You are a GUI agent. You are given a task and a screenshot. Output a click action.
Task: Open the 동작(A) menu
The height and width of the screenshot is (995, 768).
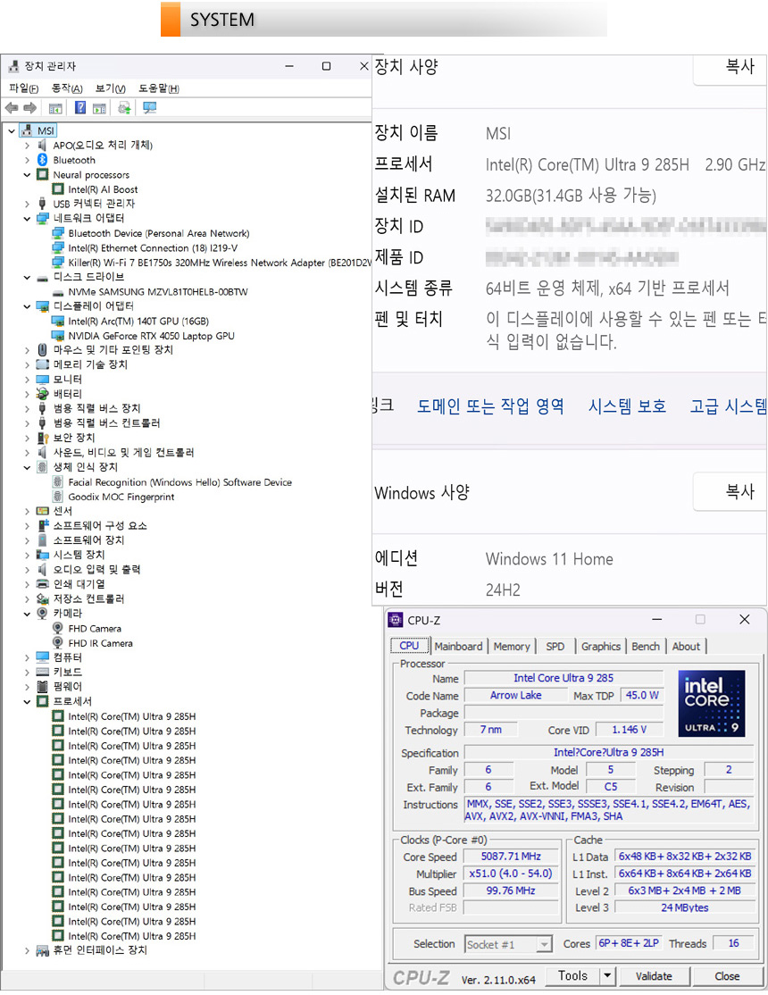(x=67, y=88)
